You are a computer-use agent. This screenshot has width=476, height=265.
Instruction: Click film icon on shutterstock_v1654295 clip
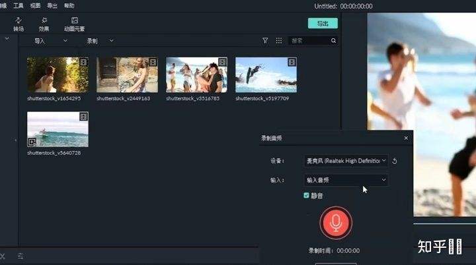pyautogui.click(x=83, y=63)
